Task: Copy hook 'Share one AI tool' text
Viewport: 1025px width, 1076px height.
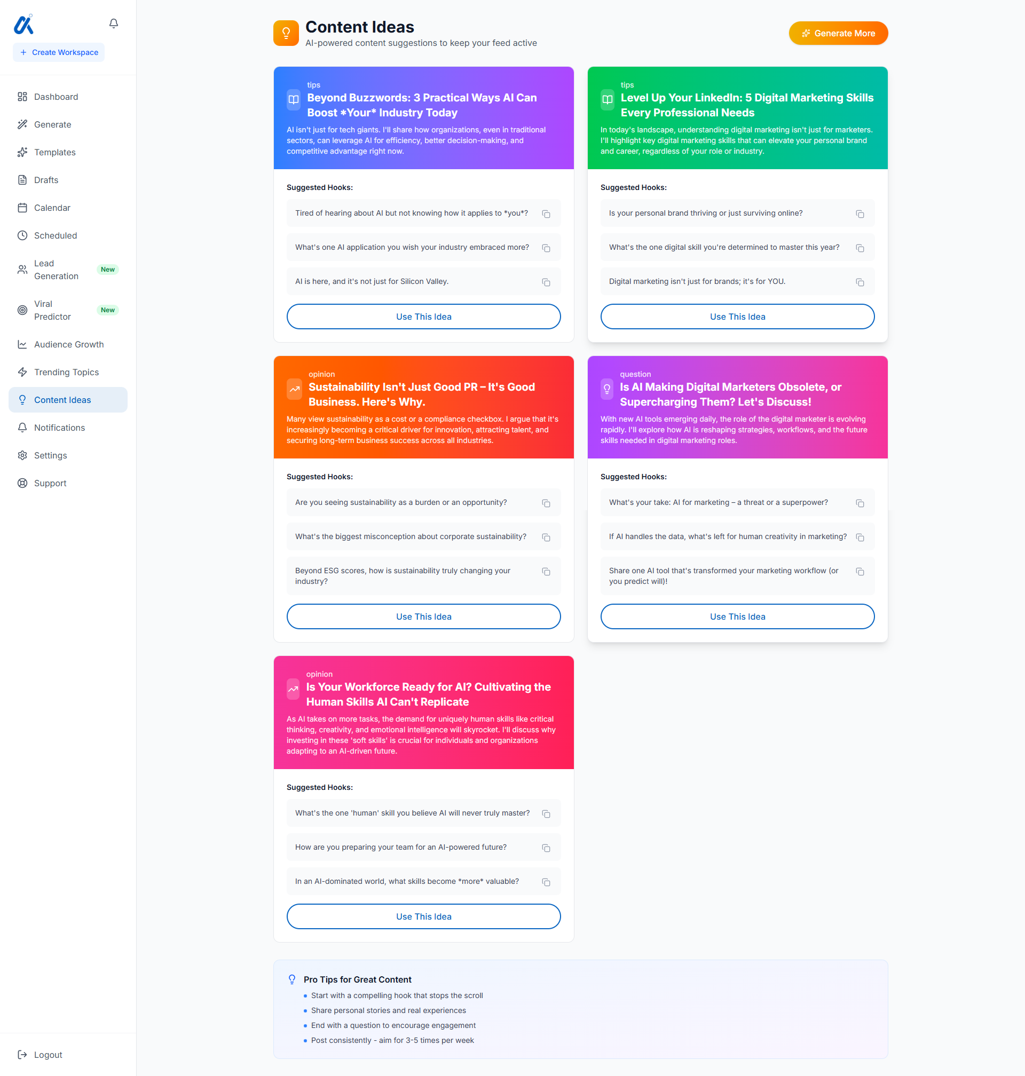Action: [x=860, y=571]
